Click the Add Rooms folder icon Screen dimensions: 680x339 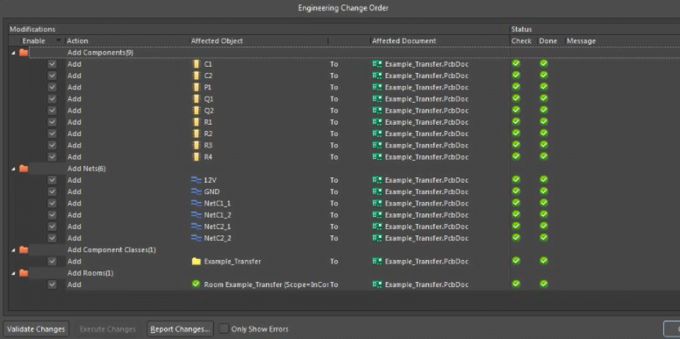[x=24, y=273]
